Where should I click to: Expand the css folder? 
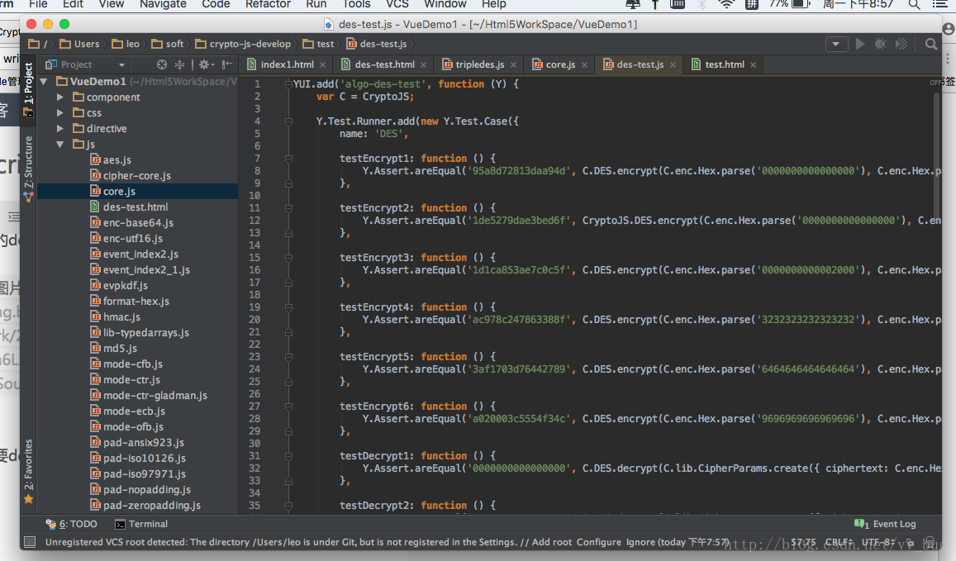[x=59, y=113]
